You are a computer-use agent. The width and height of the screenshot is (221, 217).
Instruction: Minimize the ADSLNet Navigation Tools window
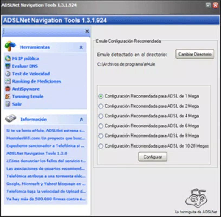pos(208,5)
